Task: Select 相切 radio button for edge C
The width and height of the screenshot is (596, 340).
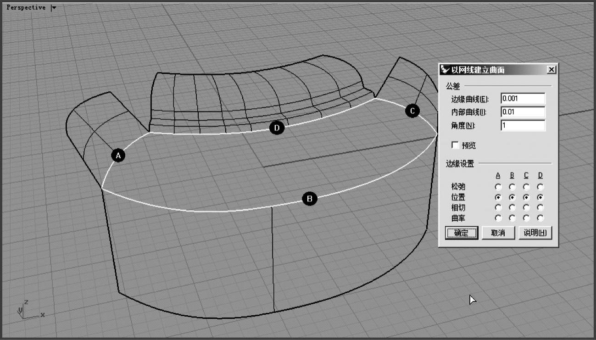Action: click(x=526, y=207)
